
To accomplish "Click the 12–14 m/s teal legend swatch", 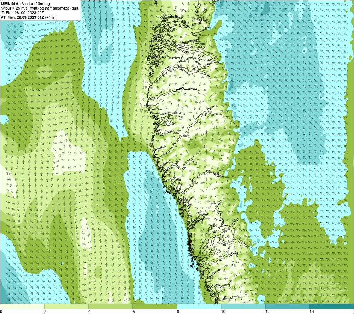I will pyautogui.click(x=287, y=306).
